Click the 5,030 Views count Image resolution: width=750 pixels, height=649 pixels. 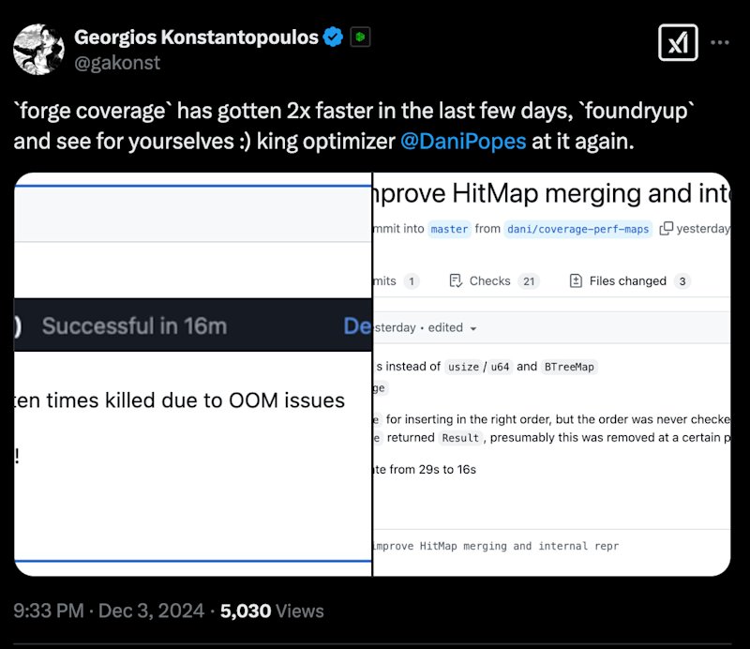coord(272,611)
